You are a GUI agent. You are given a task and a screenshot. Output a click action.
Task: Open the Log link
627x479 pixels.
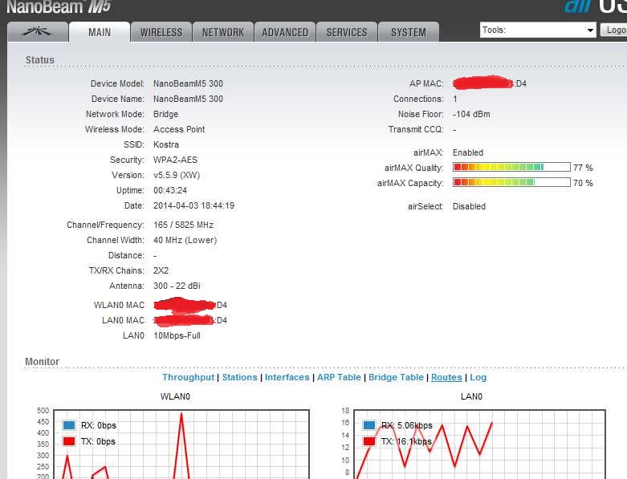[x=478, y=377]
